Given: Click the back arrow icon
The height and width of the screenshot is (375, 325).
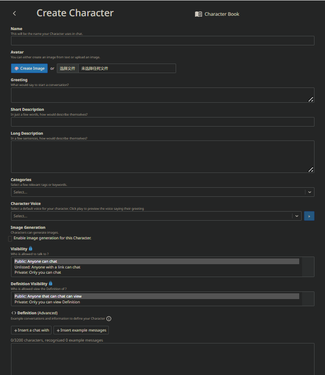Looking at the screenshot, I should tap(14, 14).
